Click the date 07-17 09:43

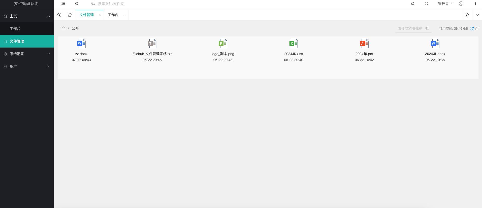81,60
